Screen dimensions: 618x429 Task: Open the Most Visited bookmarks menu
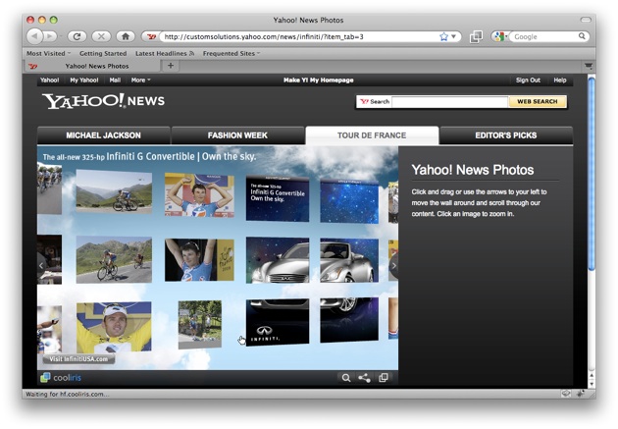pyautogui.click(x=48, y=53)
